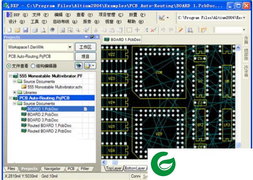Collapse the PCB Auto-Routing.PrjPCB project node

(x=11, y=98)
